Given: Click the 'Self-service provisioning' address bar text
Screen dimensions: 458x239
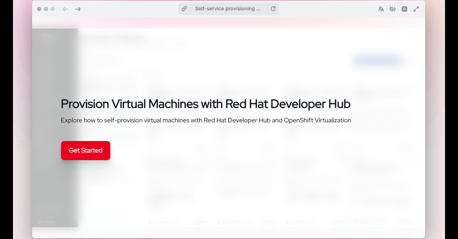Looking at the screenshot, I should pyautogui.click(x=227, y=9).
